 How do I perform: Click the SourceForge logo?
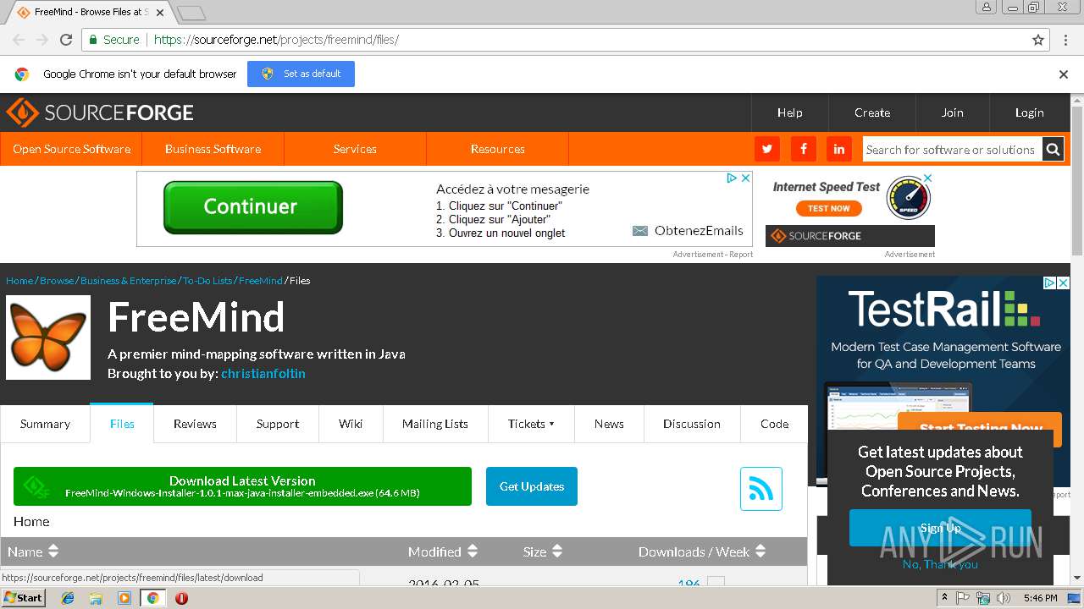point(100,112)
